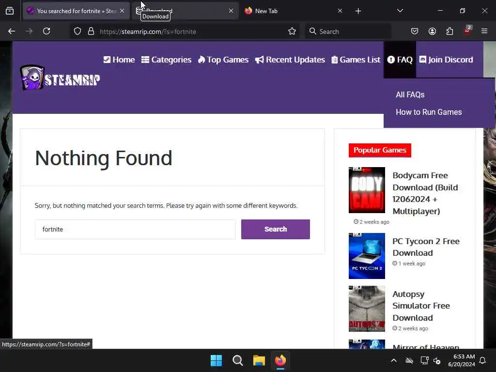
Task: Close the New Tab tab
Action: tap(340, 11)
